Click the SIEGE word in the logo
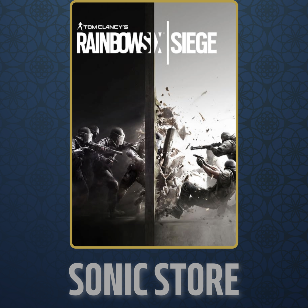This screenshot has height=308, width=308. pyautogui.click(x=193, y=43)
